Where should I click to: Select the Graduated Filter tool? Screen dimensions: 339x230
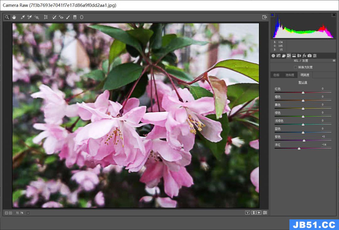pyautogui.click(x=75, y=17)
